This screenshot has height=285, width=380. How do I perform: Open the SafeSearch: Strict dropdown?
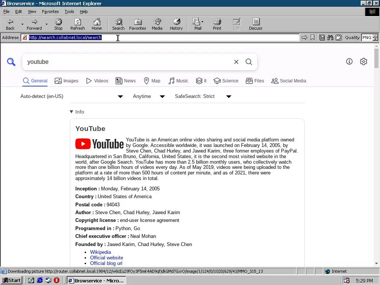coord(203,96)
